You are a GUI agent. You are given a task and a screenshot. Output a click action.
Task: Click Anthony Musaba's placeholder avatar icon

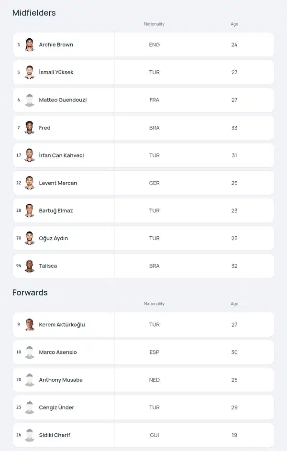point(30,380)
